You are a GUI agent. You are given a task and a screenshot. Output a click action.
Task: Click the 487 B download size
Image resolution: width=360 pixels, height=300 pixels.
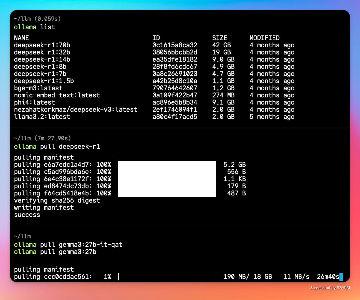tap(237, 193)
